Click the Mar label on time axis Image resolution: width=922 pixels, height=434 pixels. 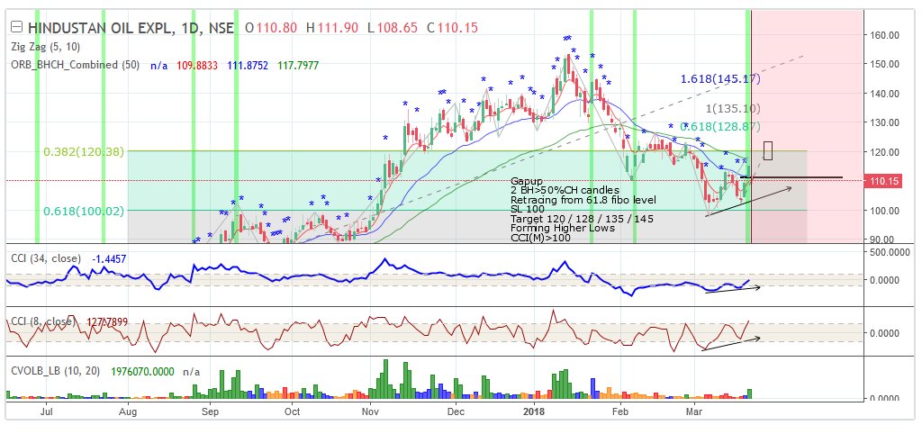pyautogui.click(x=695, y=411)
